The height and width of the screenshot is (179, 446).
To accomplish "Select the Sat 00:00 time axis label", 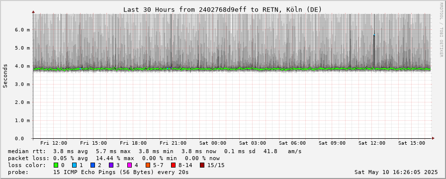I will point(213,143).
